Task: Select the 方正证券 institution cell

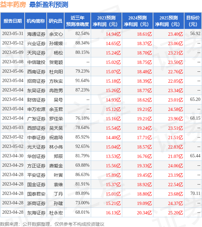Action: coord(36,166)
